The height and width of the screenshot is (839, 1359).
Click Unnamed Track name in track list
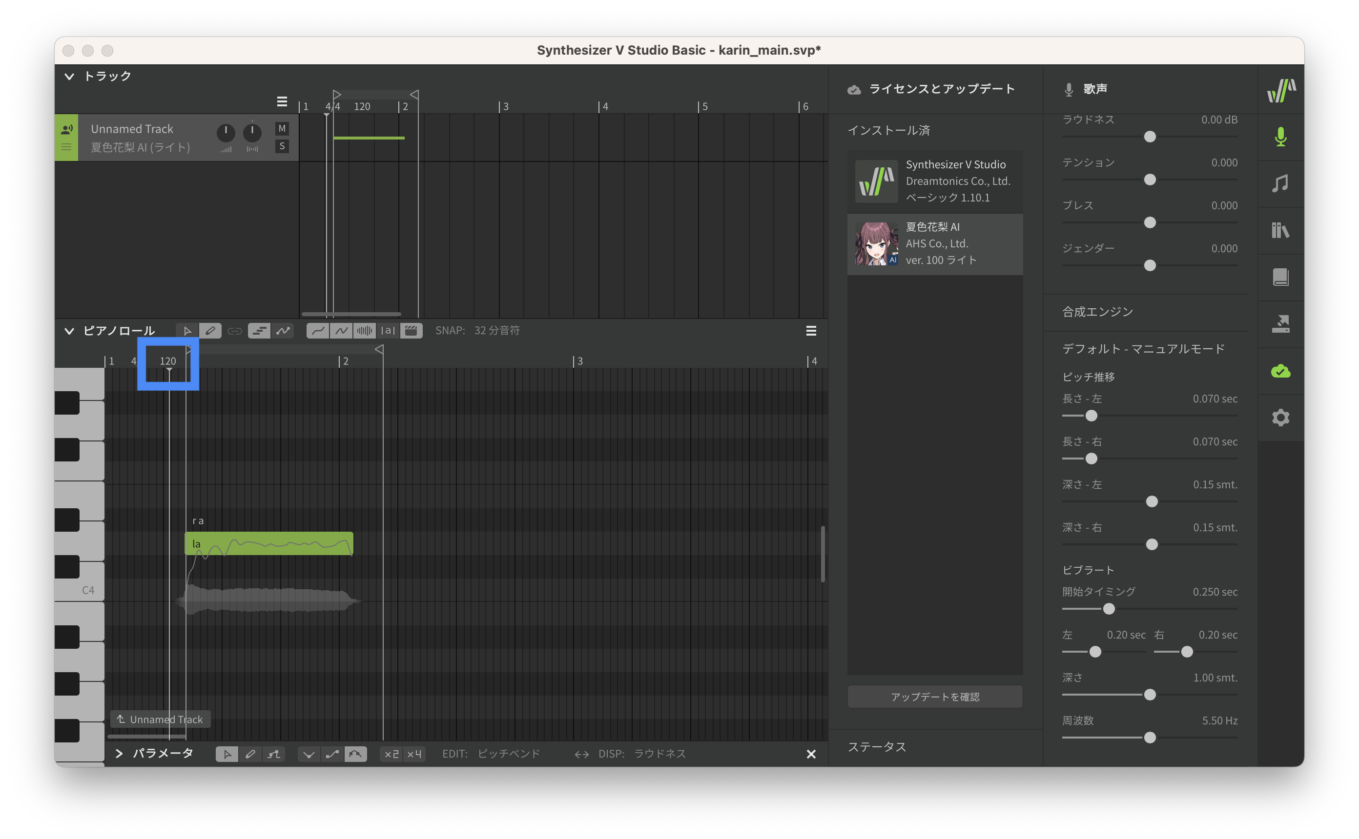pos(132,129)
